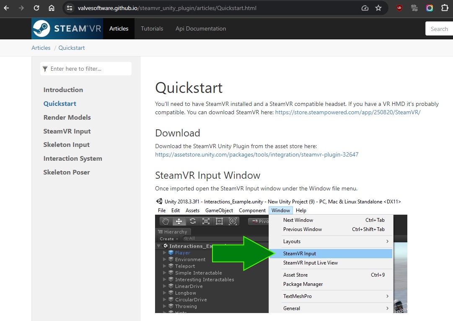Bookmark this page with the star icon

(378, 8)
